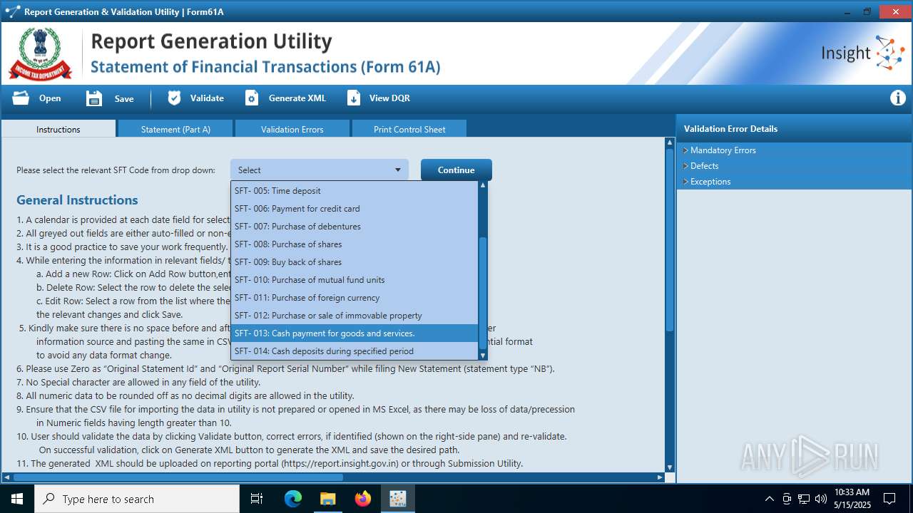Click the Save floppy disk icon
913x513 pixels.
pyautogui.click(x=94, y=98)
